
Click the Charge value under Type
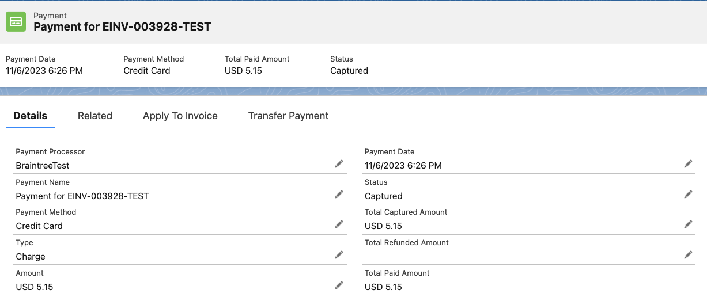31,257
